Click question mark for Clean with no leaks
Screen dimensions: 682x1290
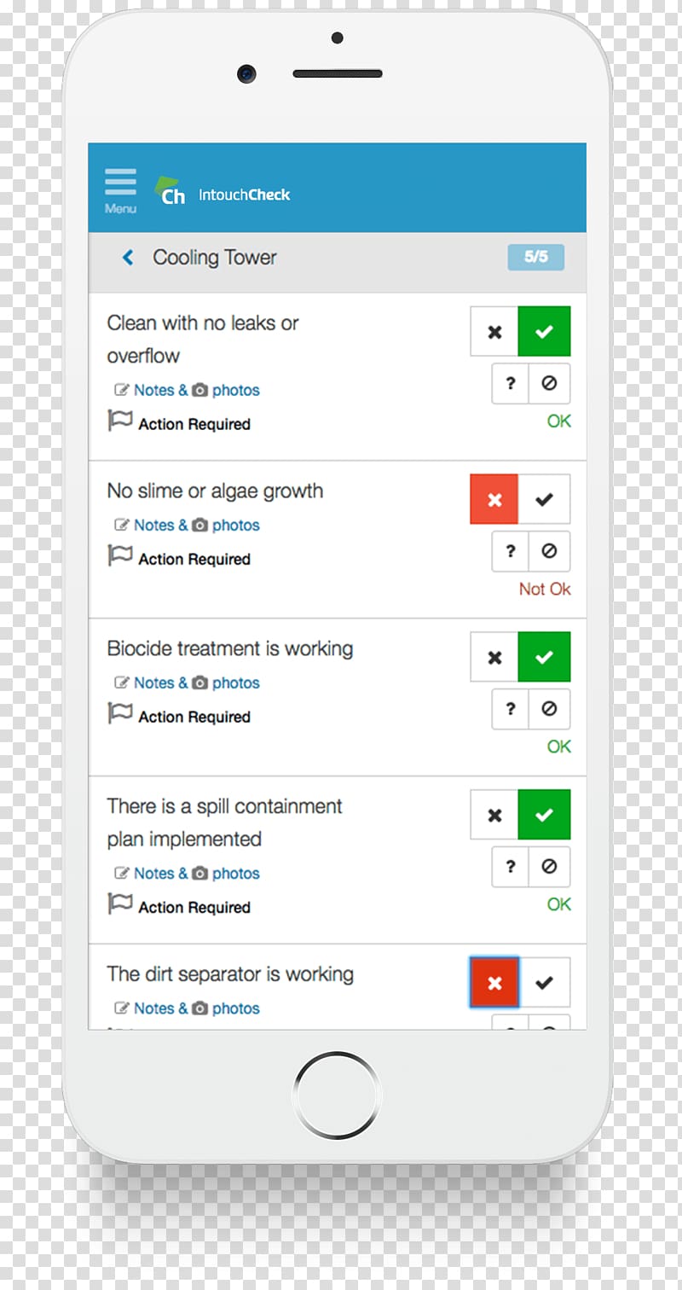pyautogui.click(x=510, y=383)
